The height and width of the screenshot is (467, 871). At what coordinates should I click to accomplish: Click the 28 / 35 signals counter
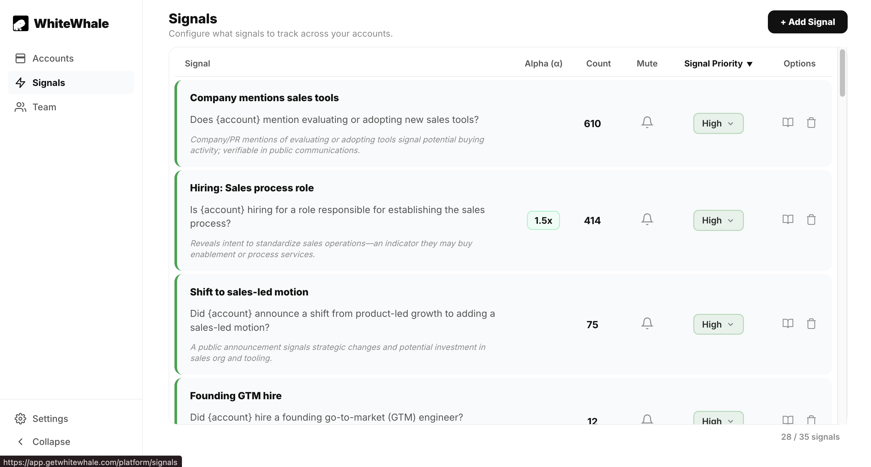pos(810,437)
